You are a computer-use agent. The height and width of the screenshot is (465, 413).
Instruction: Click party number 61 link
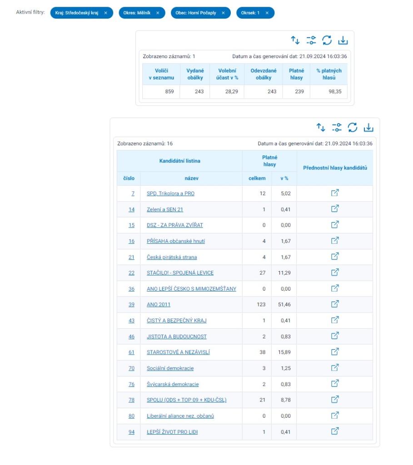pos(131,352)
